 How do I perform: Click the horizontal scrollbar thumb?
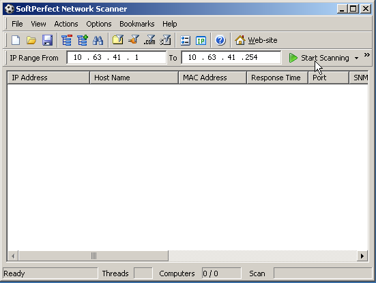click(93, 256)
